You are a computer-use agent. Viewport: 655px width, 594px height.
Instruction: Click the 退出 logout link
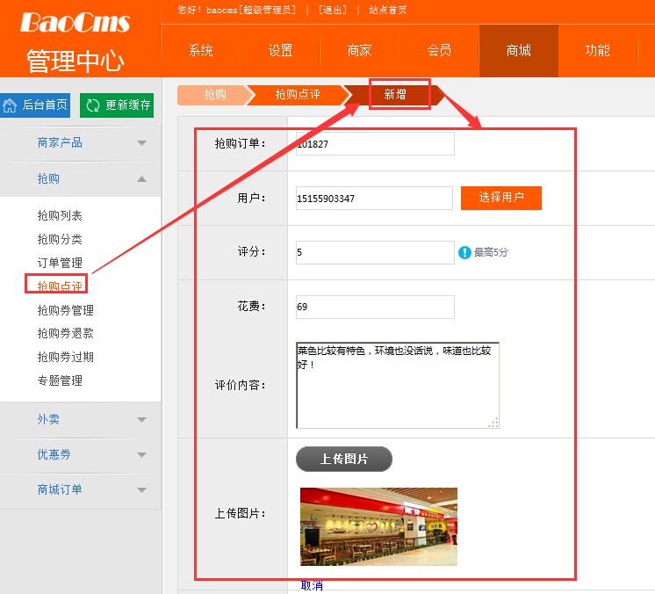click(333, 10)
